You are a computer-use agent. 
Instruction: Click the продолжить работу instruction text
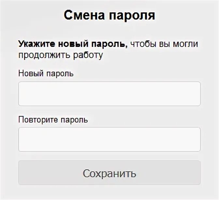point(61,55)
